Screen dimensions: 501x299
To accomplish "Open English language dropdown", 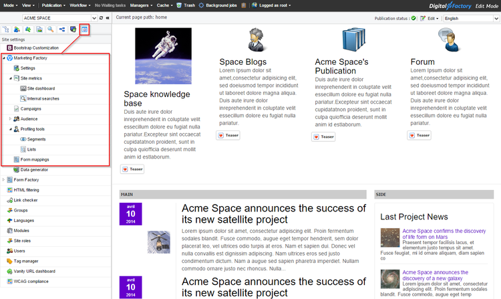I will pyautogui.click(x=496, y=19).
